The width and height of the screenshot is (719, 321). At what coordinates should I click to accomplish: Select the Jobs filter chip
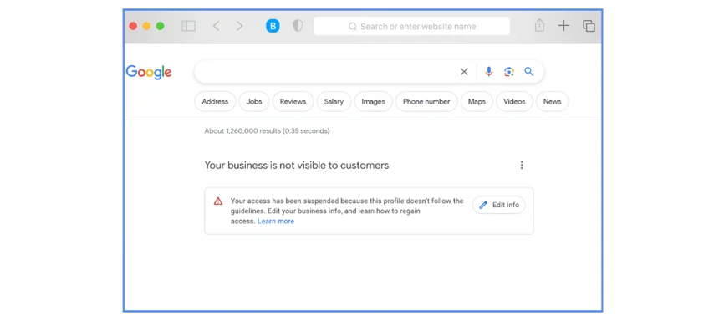[254, 102]
